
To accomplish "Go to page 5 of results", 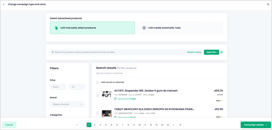I will point(111,125).
